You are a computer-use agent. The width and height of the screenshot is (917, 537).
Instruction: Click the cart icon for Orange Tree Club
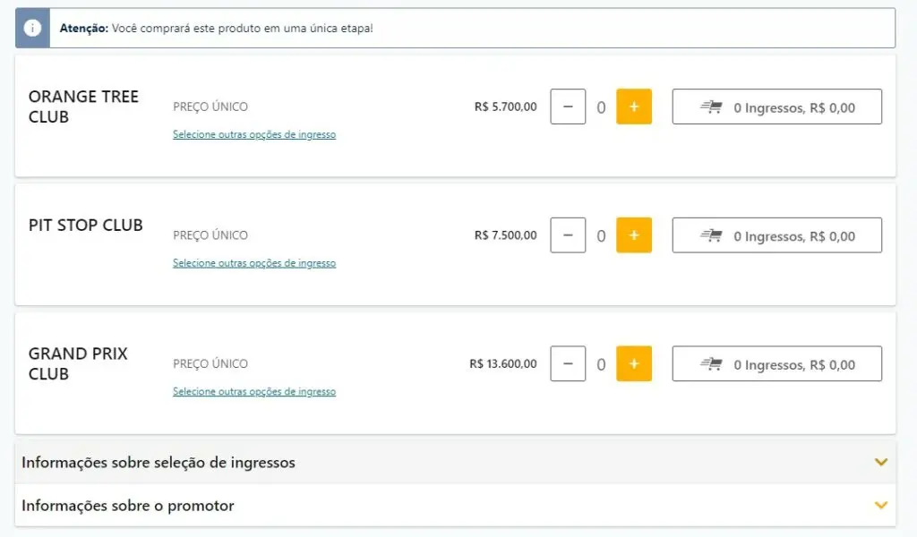tap(712, 107)
